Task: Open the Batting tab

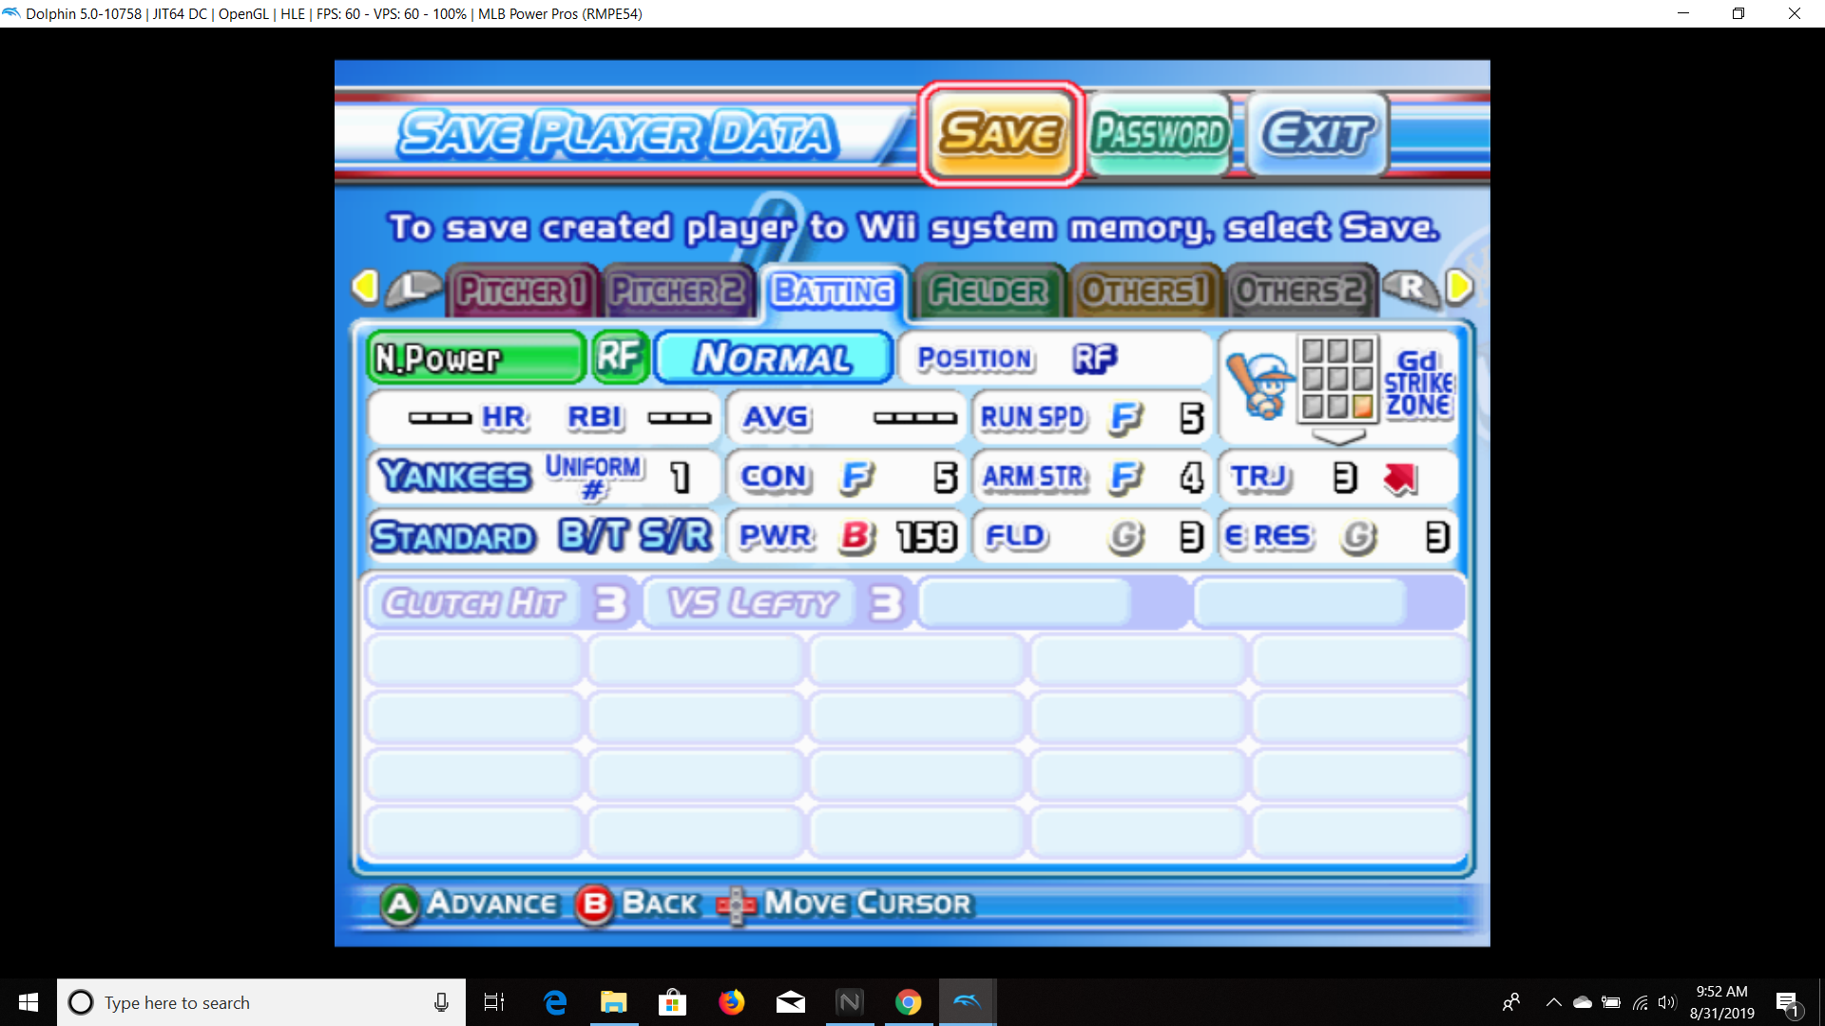Action: 834,291
